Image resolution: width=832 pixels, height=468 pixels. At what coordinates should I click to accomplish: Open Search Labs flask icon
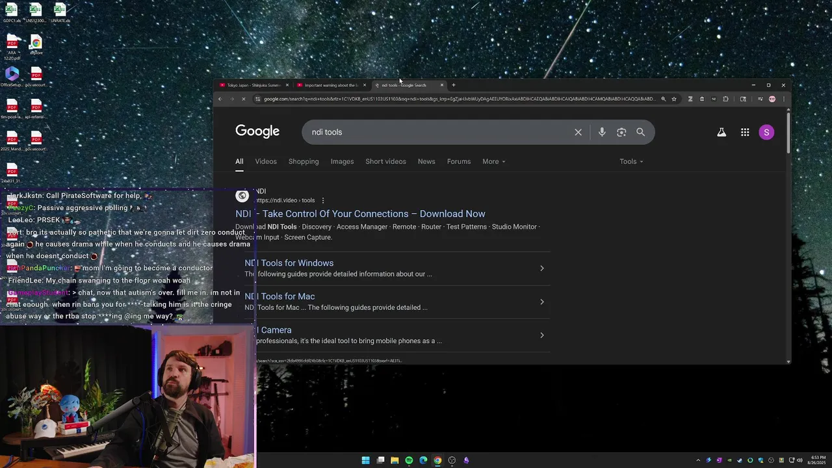[x=721, y=132]
